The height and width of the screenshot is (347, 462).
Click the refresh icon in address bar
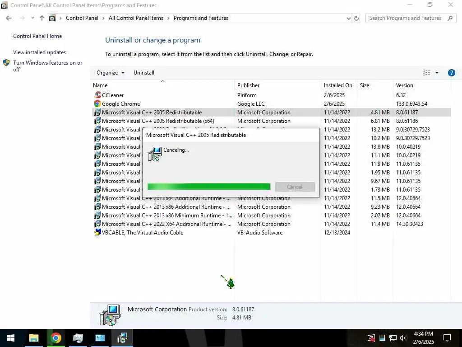coord(356,18)
